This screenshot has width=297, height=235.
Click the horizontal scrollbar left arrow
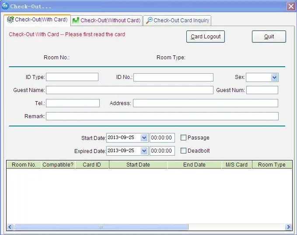(10, 227)
